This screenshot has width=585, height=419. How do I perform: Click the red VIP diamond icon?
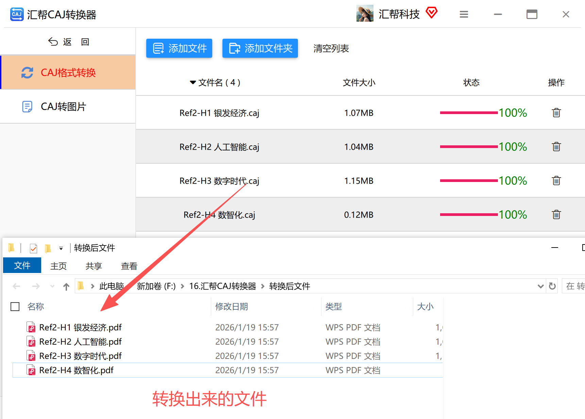tap(432, 13)
